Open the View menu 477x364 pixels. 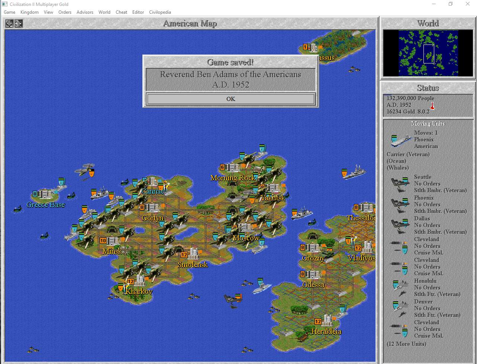(48, 12)
